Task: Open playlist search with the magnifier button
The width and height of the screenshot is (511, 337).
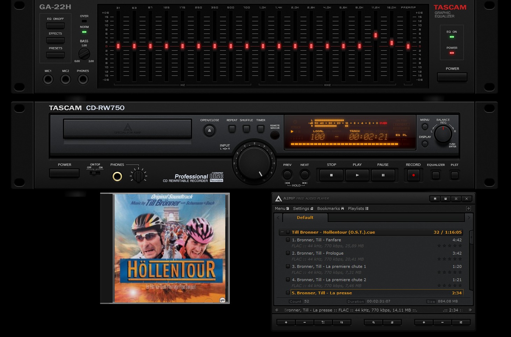Action: (373, 322)
